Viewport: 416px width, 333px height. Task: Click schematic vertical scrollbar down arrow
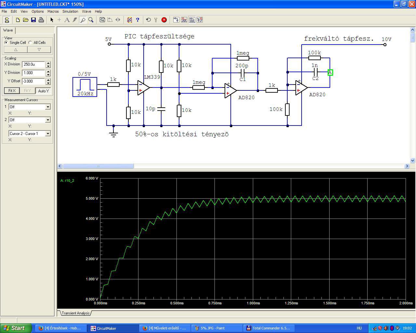(x=413, y=160)
